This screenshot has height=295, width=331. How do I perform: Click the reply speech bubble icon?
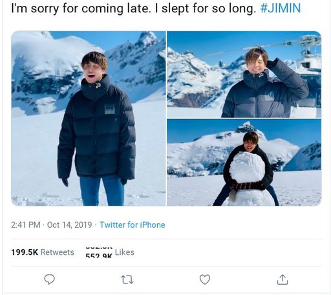pyautogui.click(x=49, y=279)
